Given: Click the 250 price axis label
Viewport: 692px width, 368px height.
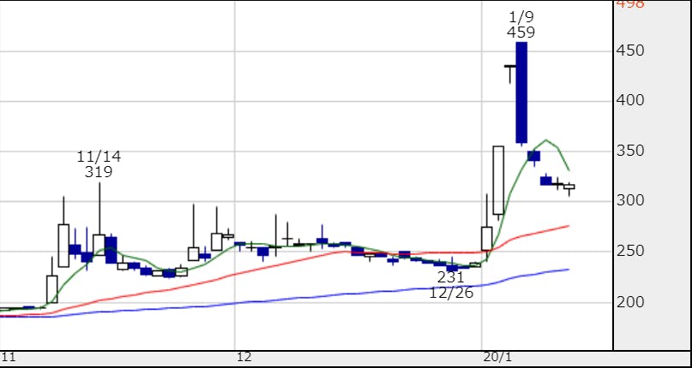Looking at the screenshot, I should coord(629,252).
